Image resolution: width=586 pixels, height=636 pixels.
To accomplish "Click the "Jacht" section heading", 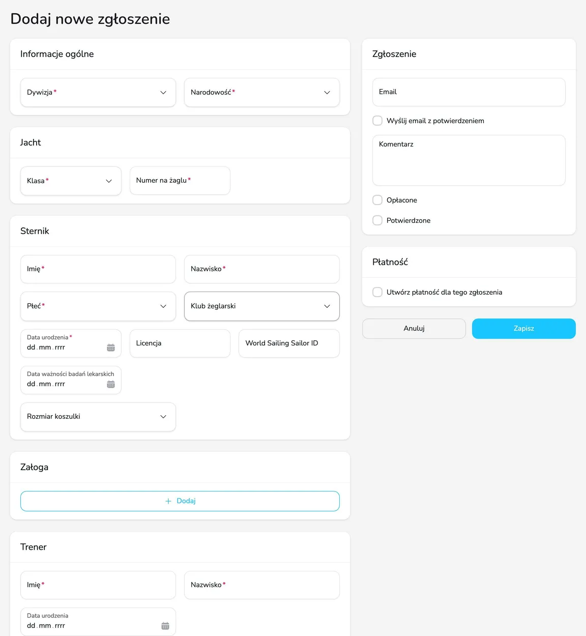I will point(31,142).
